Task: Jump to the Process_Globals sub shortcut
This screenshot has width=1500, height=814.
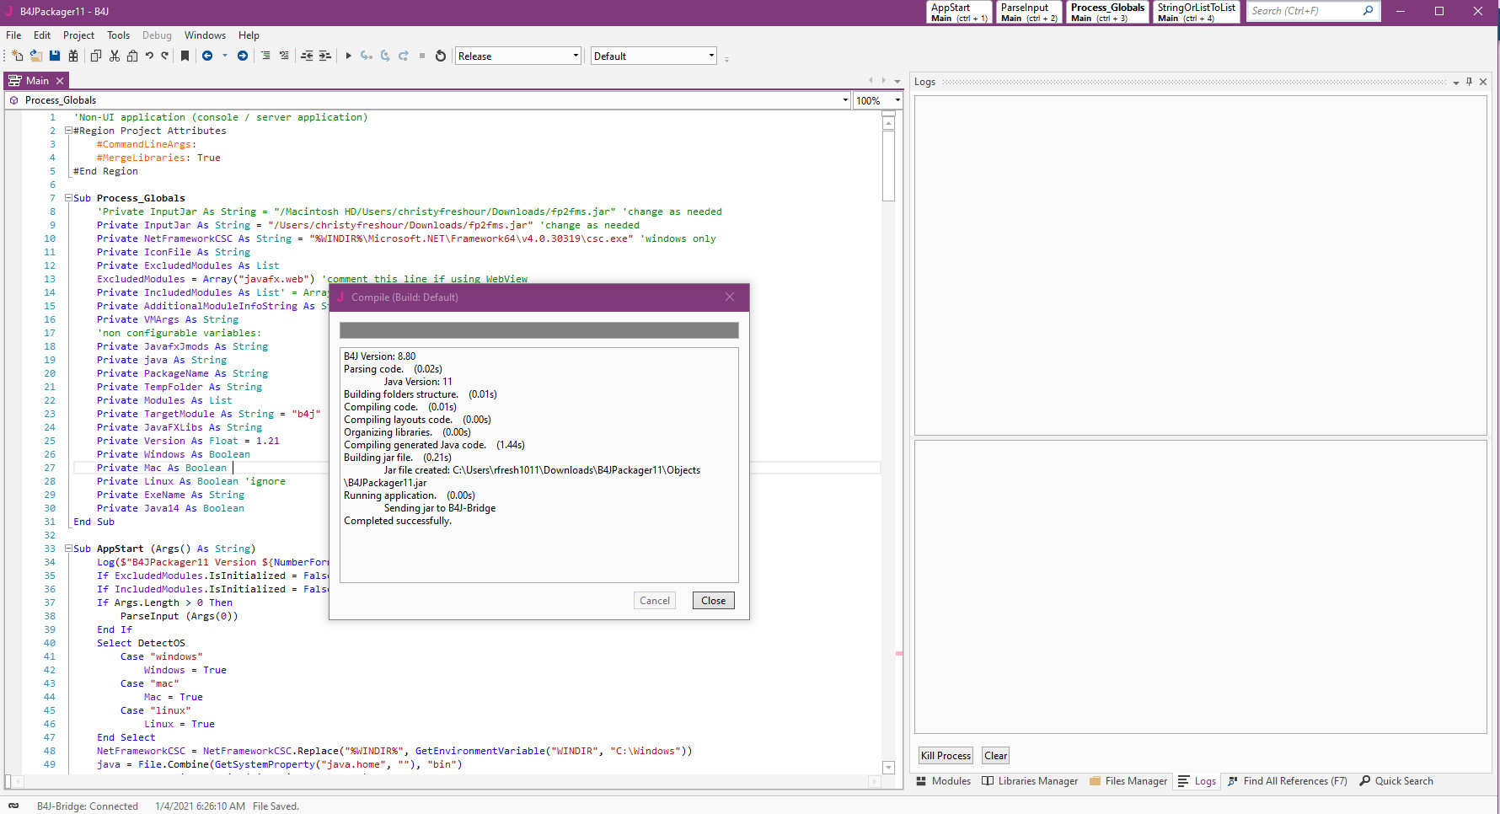Action: [1107, 12]
